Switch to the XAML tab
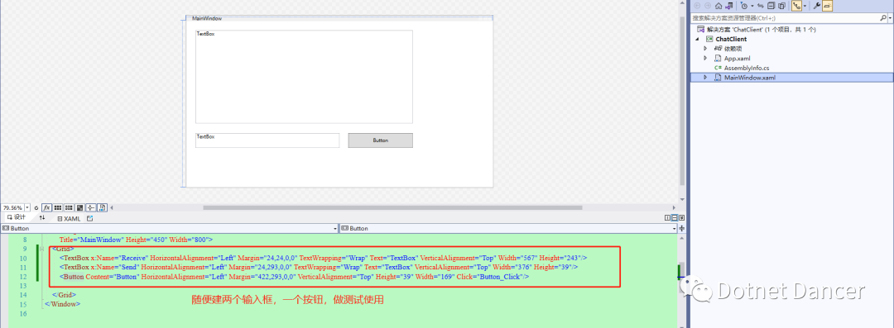The height and width of the screenshot is (328, 894). pos(69,218)
